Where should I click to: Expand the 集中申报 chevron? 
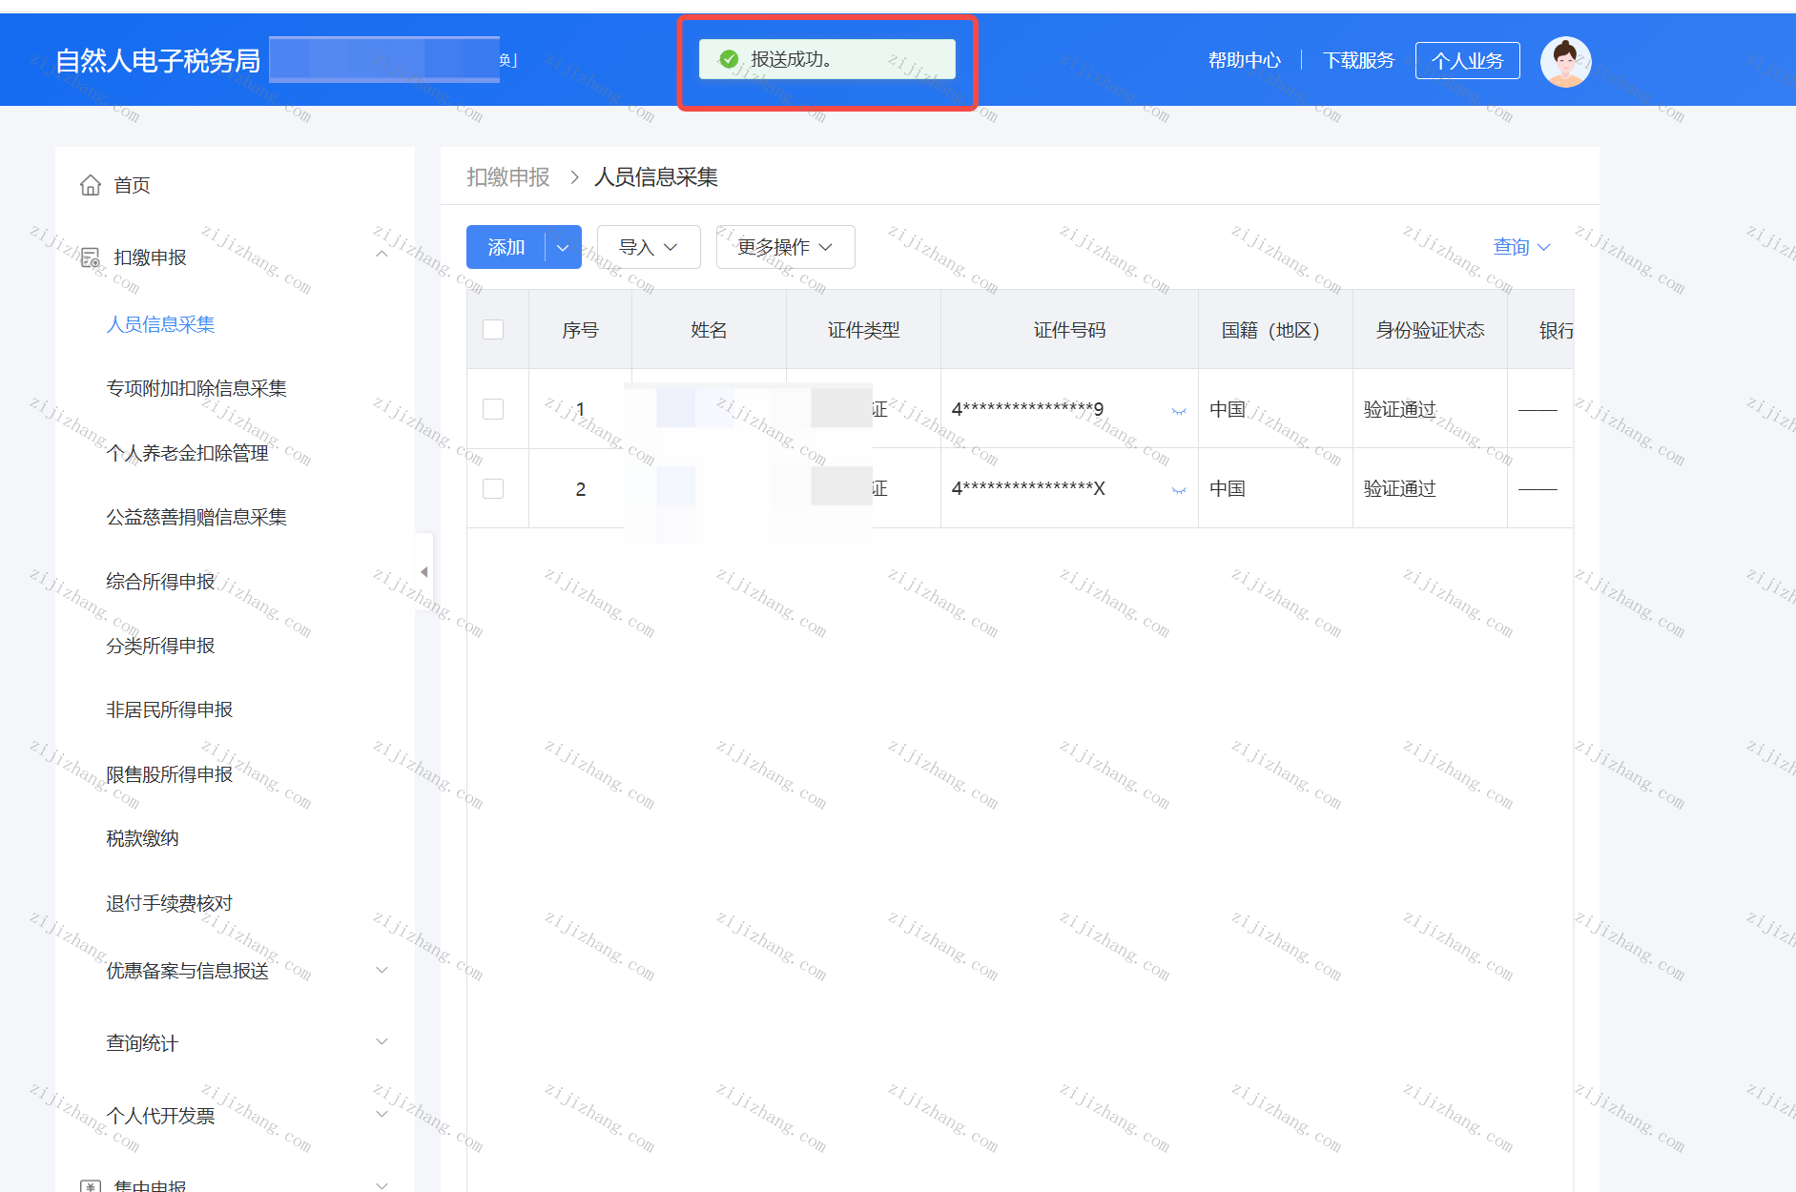[x=382, y=1185]
